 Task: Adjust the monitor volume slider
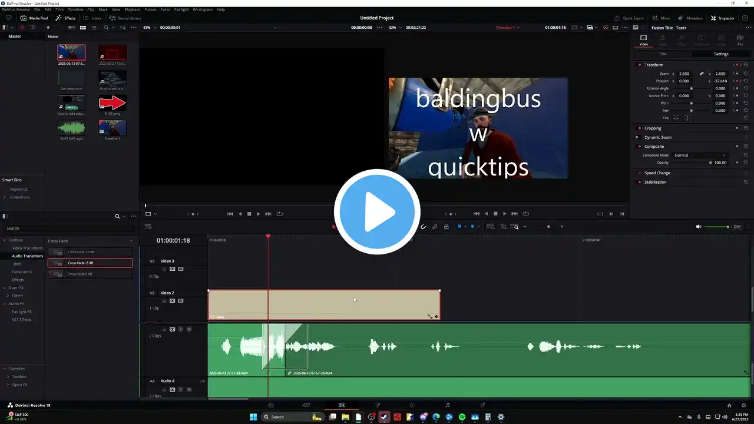(717, 227)
